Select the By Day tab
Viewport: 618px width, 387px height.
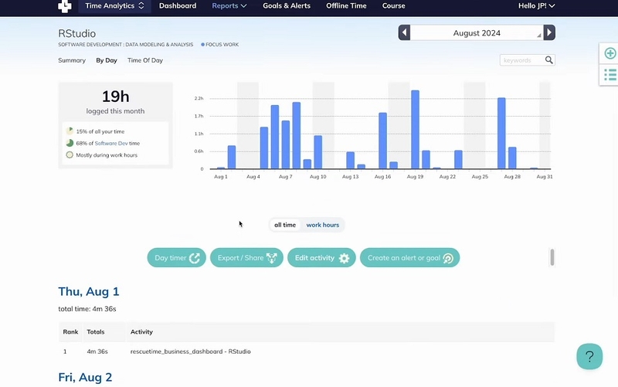click(x=107, y=60)
